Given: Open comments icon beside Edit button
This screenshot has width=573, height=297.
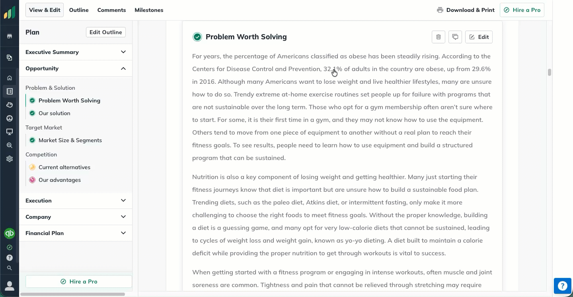Looking at the screenshot, I should (x=455, y=37).
